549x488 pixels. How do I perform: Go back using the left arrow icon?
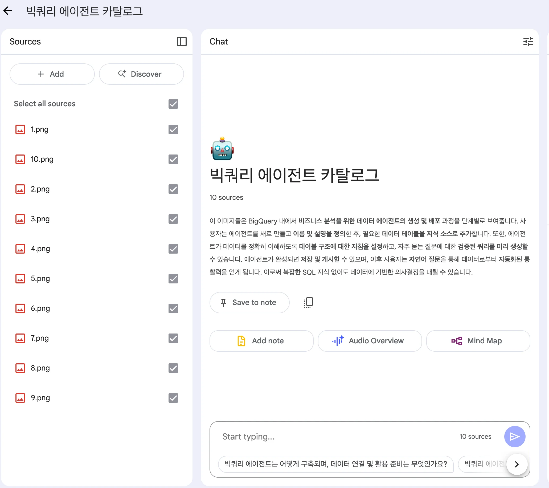tap(8, 11)
